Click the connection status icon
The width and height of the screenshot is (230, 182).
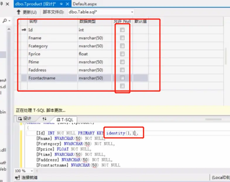18,178
